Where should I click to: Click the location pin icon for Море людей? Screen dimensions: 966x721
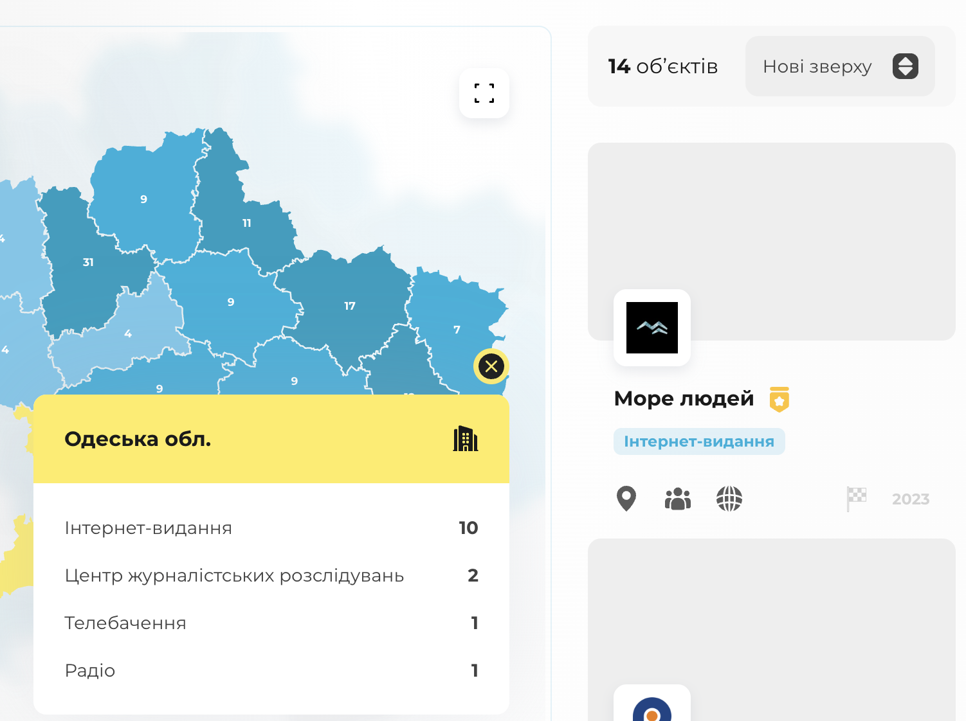(x=626, y=499)
